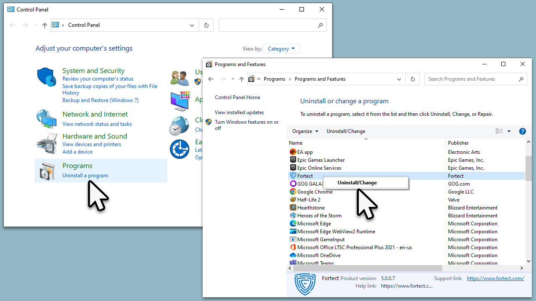This screenshot has height=301, width=536.
Task: Click the Microsoft GameInput icon
Action: point(293,240)
